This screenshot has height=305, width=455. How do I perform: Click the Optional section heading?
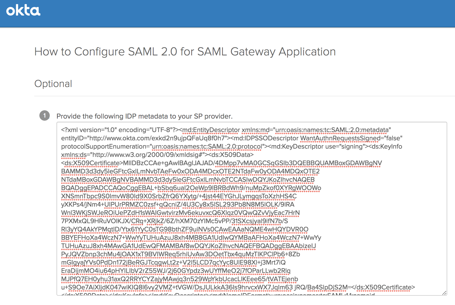point(53,84)
